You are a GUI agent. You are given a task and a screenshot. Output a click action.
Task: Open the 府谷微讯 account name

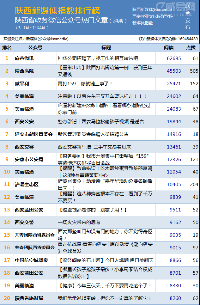[x=24, y=58]
